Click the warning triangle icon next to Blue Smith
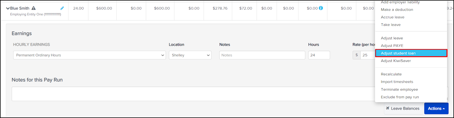Screen dimensions: 454x118 (x=34, y=8)
